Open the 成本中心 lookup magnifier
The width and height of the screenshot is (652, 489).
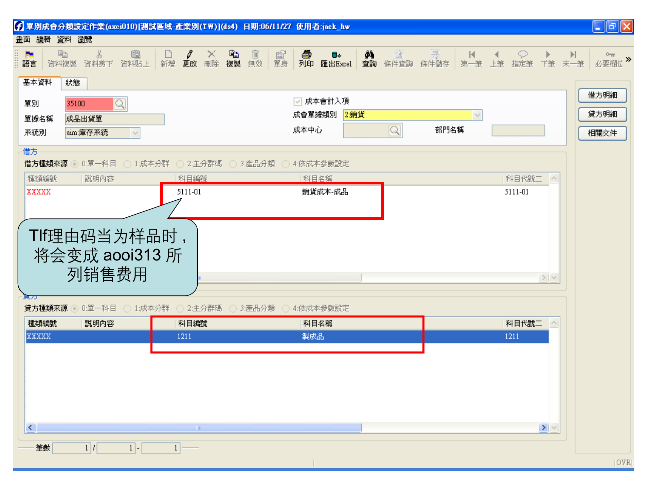click(x=394, y=130)
